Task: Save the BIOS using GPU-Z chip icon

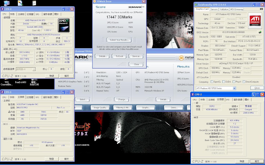Action: (260, 32)
